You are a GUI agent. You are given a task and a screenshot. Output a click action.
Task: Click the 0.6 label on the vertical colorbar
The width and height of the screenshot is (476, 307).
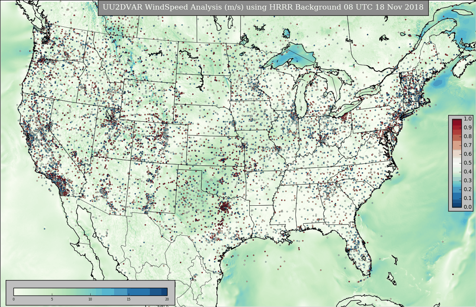(468, 154)
